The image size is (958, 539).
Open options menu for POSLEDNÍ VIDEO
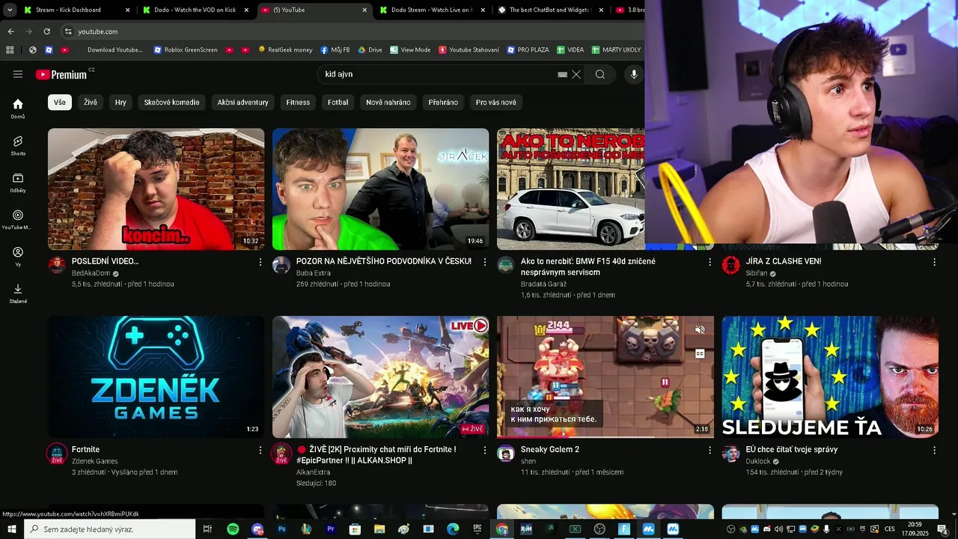(260, 262)
